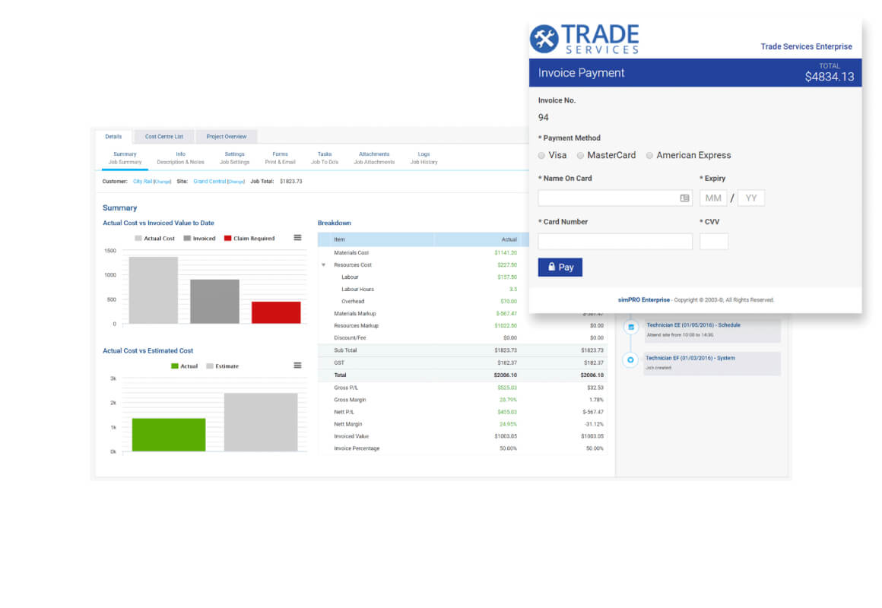
Task: Click the Change link next to City Rail
Action: tap(163, 182)
